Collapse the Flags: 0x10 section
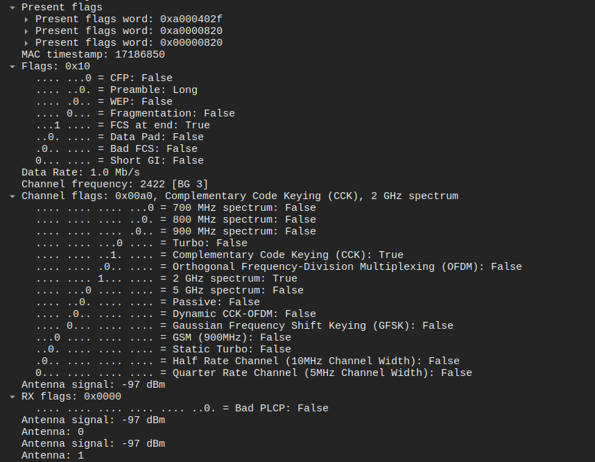The width and height of the screenshot is (595, 462). [x=12, y=67]
